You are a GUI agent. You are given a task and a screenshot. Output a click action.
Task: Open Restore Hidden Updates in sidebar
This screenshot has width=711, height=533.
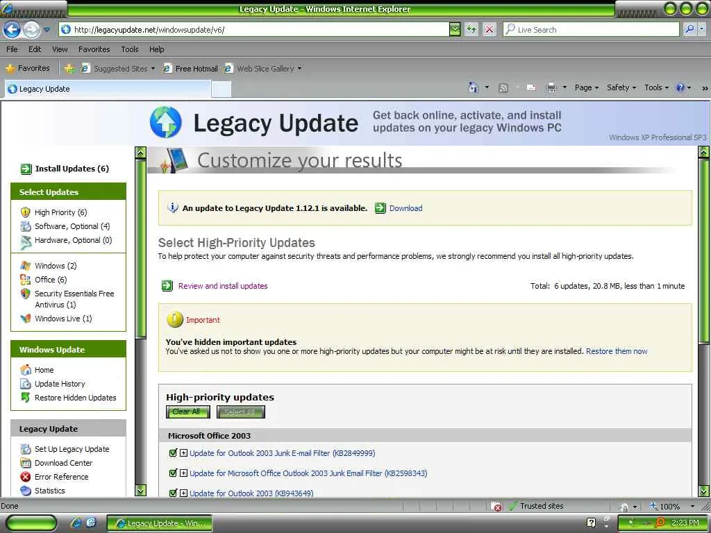pos(75,398)
